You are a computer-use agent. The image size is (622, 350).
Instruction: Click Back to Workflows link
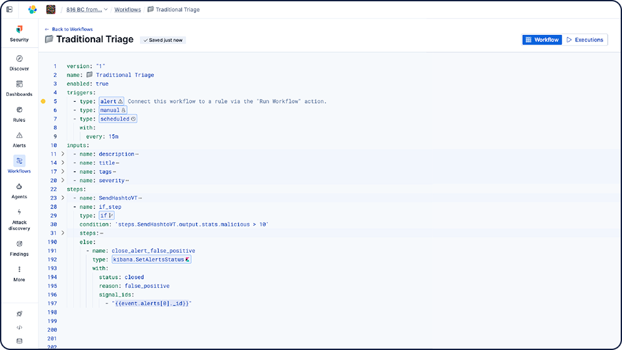(x=69, y=29)
